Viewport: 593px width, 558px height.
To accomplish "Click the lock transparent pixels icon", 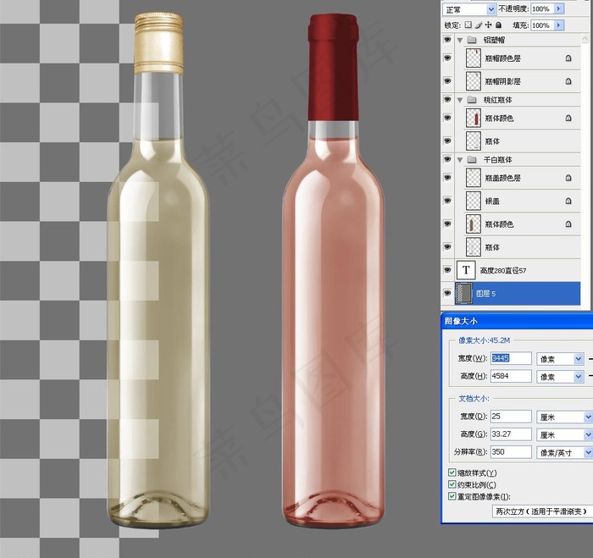I will pyautogui.click(x=468, y=25).
